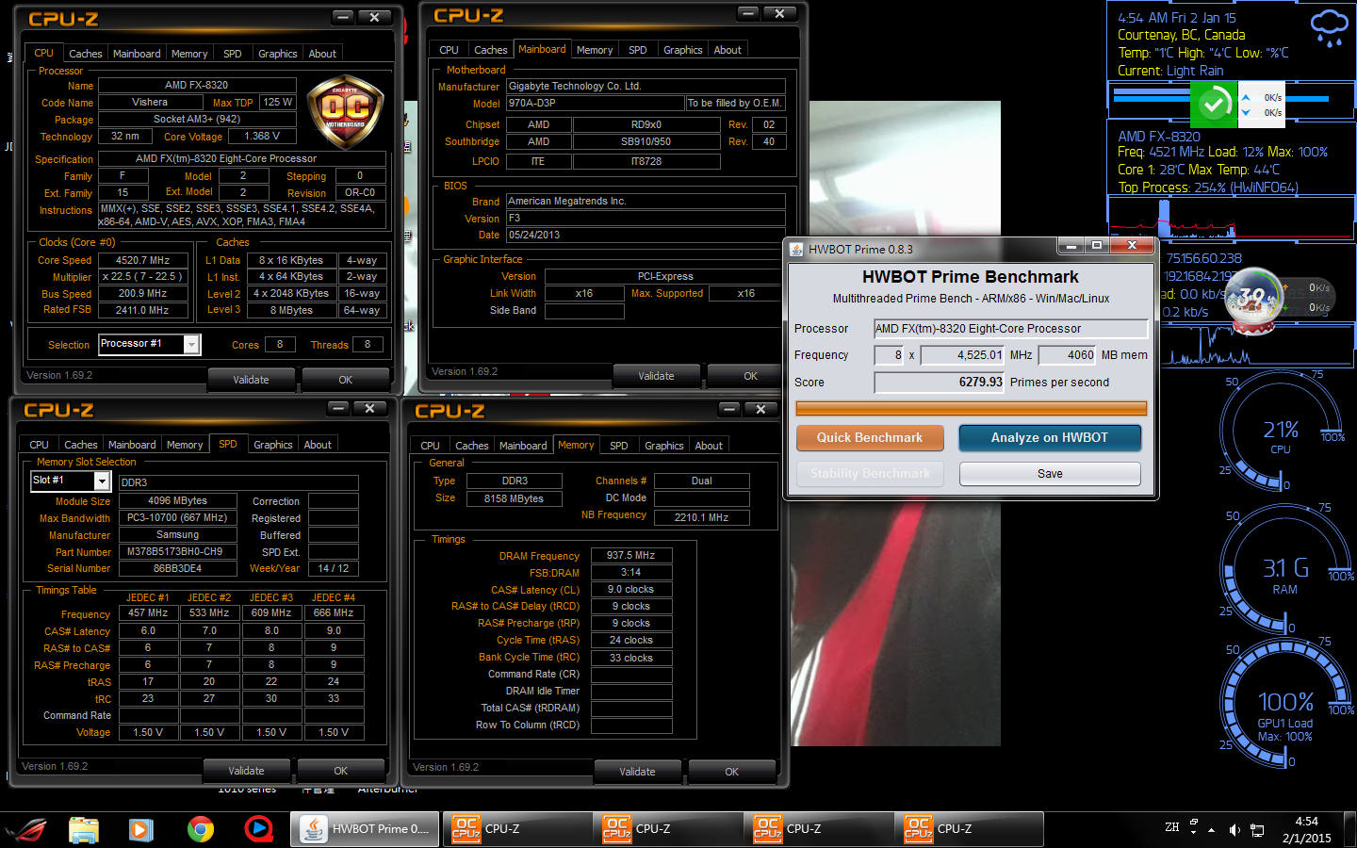
Task: Open Google Chrome from the taskbar
Action: pos(200,829)
